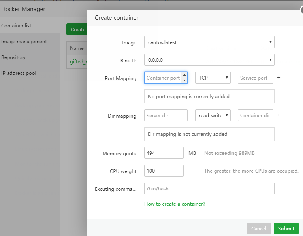Open the TCP protocol dropdown
303x236 pixels.
point(213,78)
